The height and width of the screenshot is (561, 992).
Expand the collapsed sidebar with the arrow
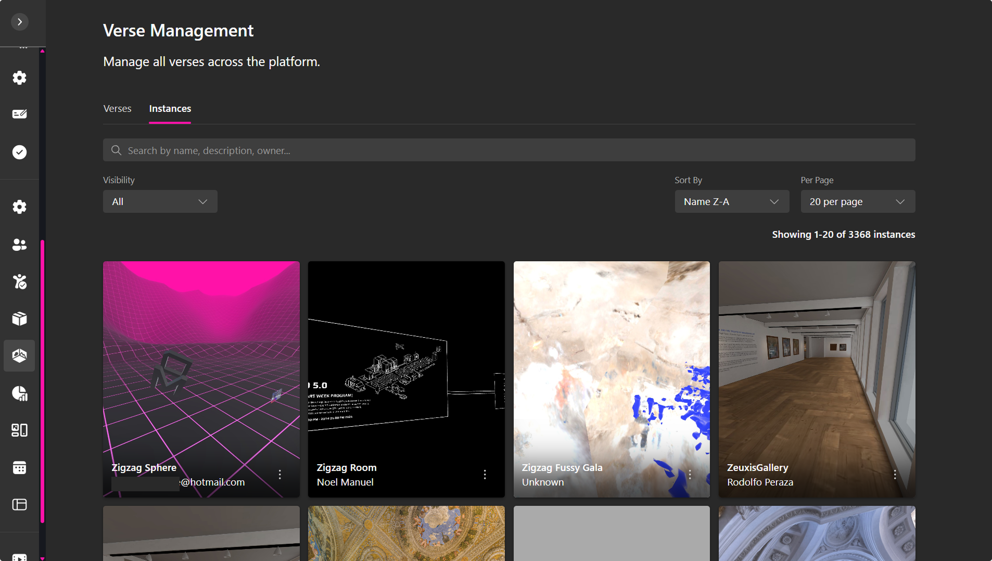click(20, 22)
